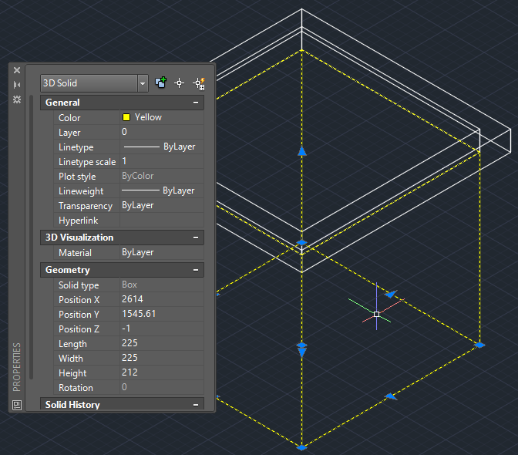Collapse the Solid History section
Screen dimensions: 518x455
pyautogui.click(x=196, y=405)
